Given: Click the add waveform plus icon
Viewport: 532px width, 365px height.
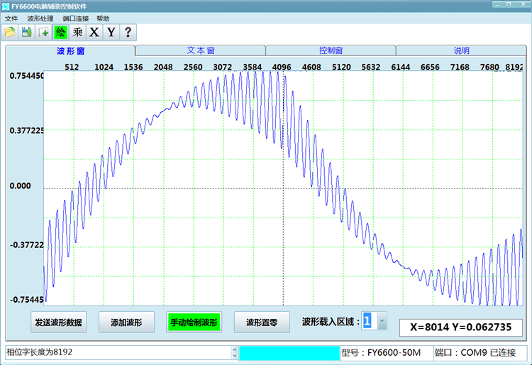Looking at the screenshot, I should click(x=44, y=32).
